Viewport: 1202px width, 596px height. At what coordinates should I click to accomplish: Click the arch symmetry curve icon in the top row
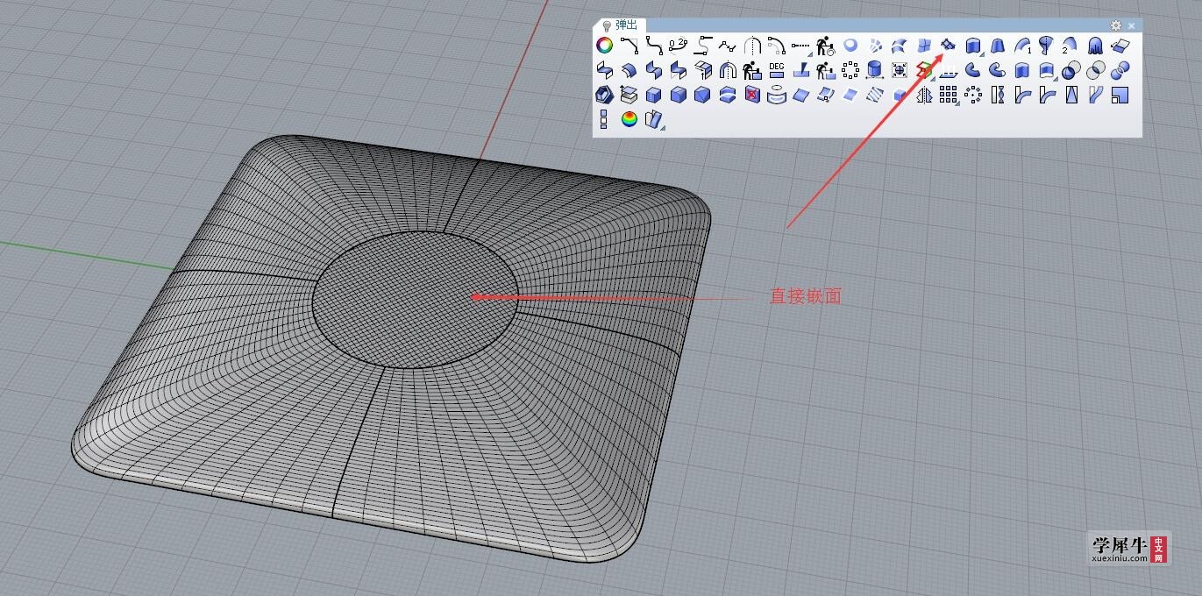click(751, 46)
